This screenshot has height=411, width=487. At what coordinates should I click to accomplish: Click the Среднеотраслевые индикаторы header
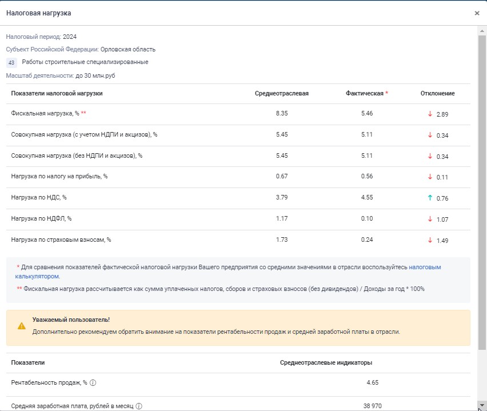pos(326,362)
